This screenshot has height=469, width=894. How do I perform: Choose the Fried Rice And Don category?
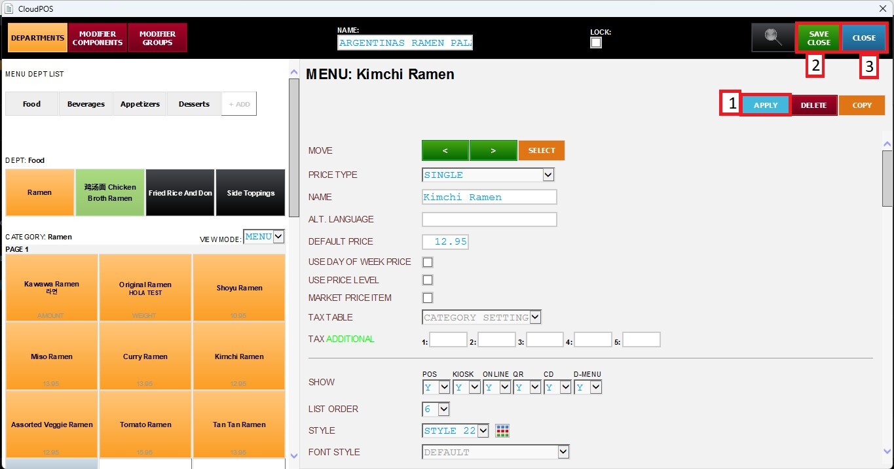(x=180, y=193)
